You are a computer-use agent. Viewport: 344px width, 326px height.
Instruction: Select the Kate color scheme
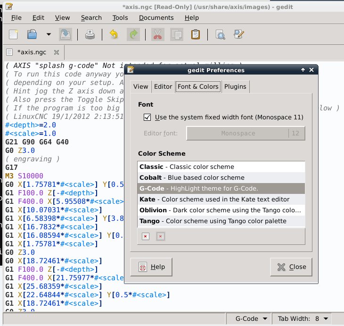(221, 199)
